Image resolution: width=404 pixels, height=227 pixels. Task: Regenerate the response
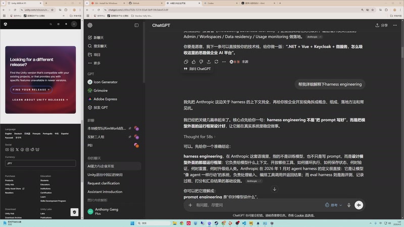pyautogui.click(x=217, y=62)
